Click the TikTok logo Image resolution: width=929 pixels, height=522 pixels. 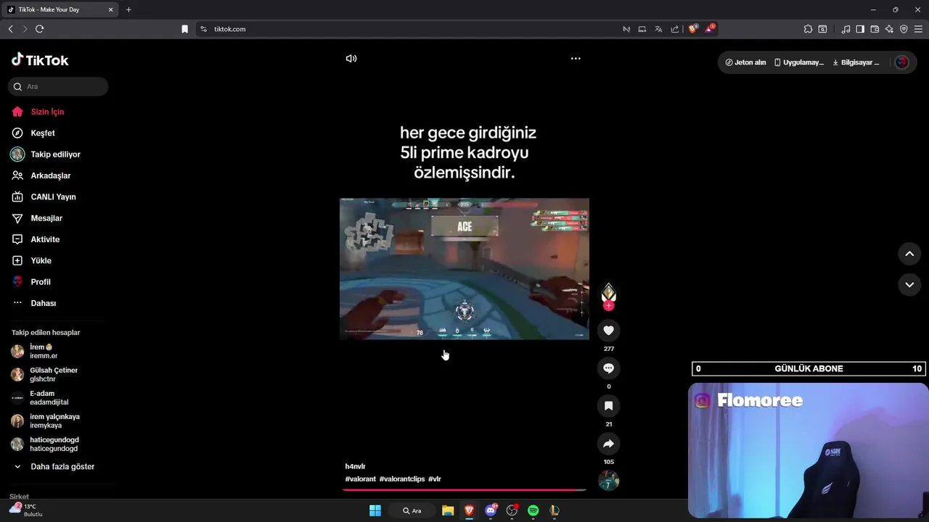click(x=40, y=60)
